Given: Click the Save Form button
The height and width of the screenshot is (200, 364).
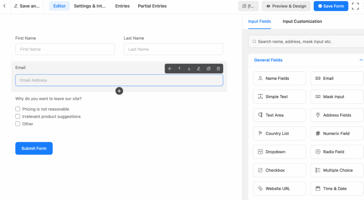Looking at the screenshot, I should pyautogui.click(x=331, y=6).
